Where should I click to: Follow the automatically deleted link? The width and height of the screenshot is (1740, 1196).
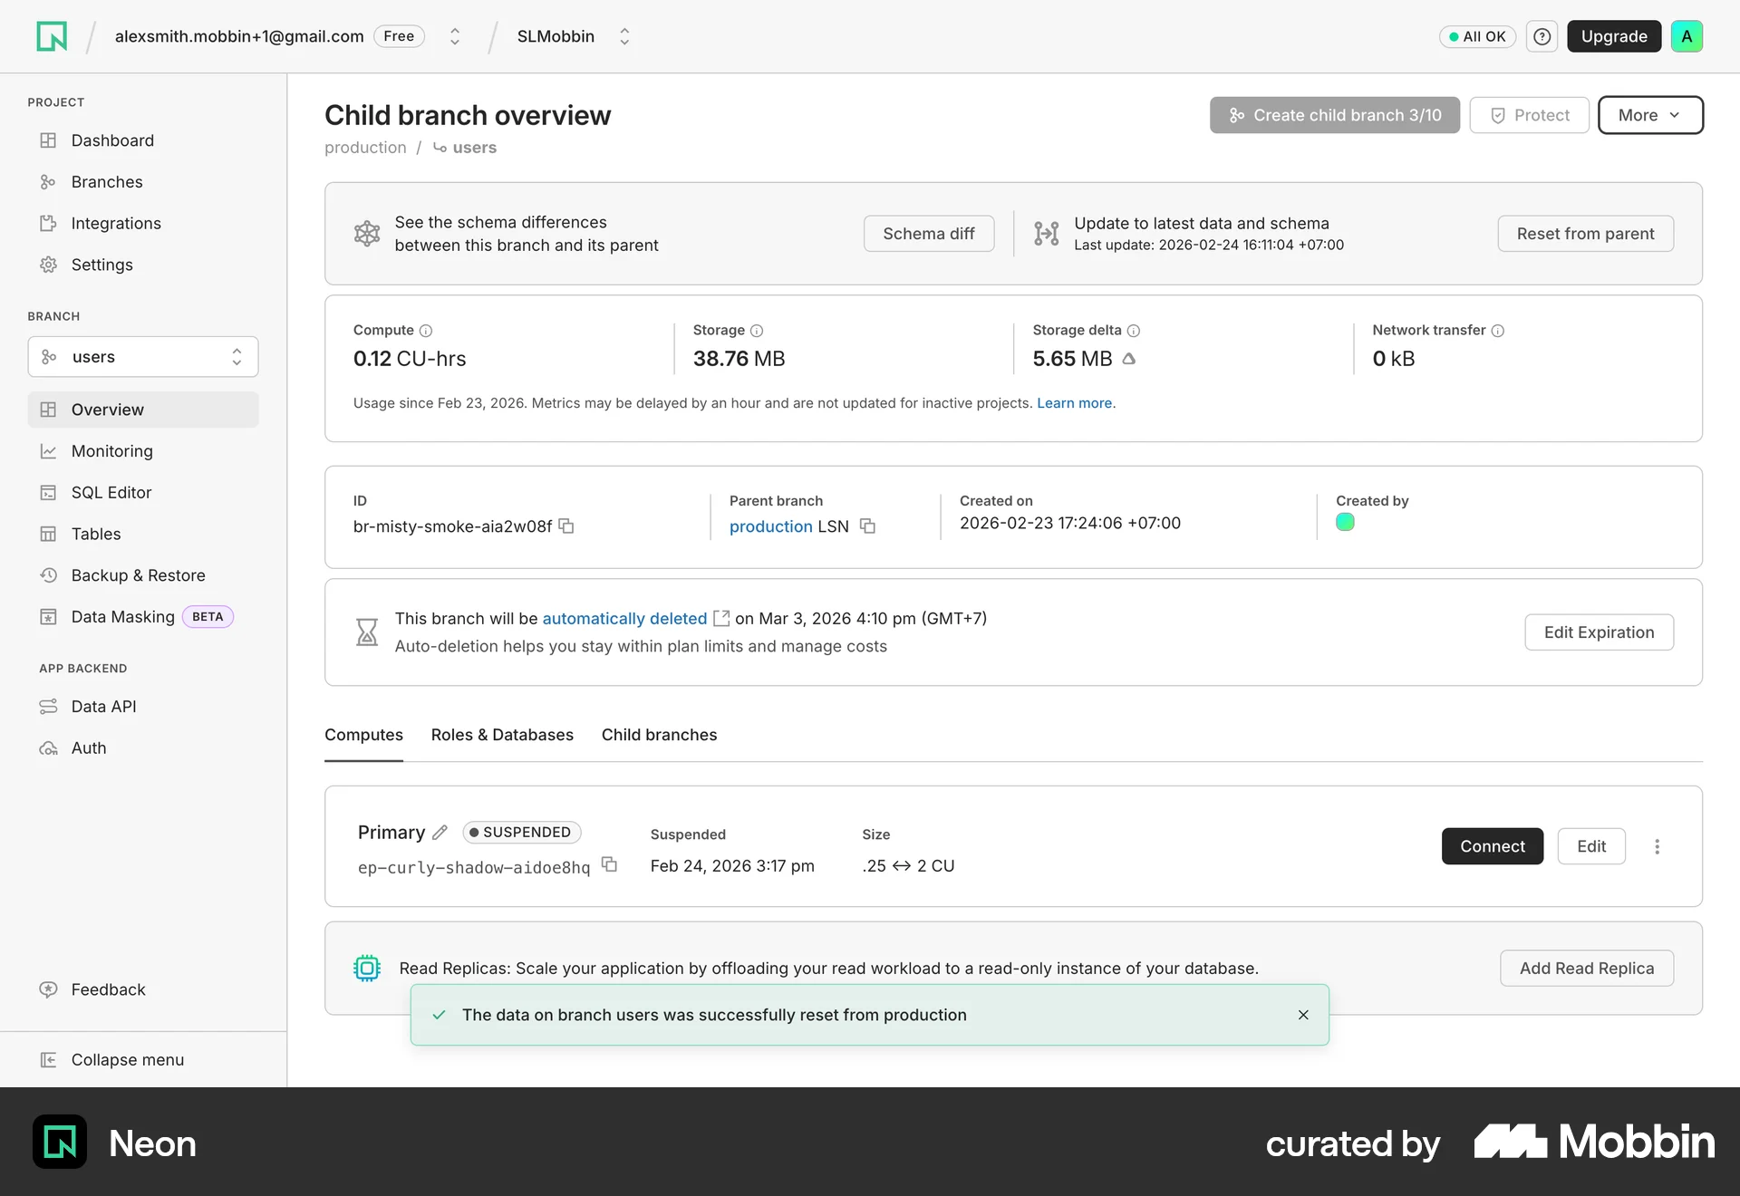[624, 618]
